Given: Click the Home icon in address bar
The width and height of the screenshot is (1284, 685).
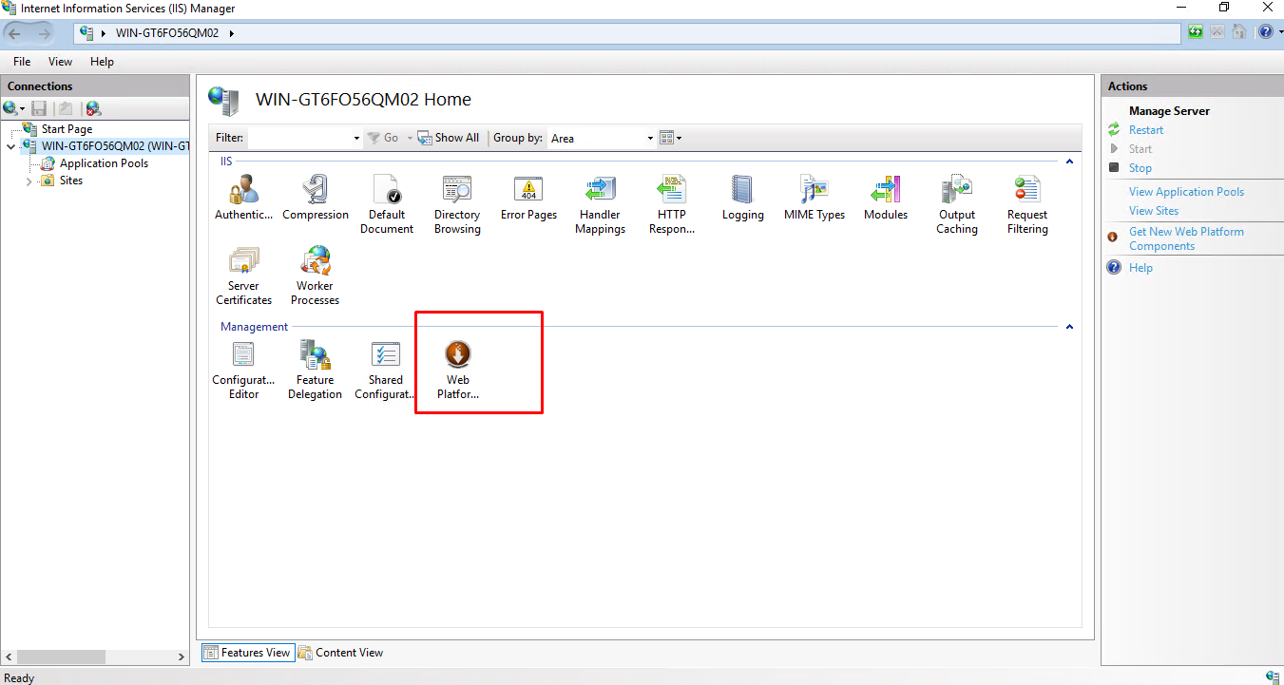Looking at the screenshot, I should [1239, 31].
